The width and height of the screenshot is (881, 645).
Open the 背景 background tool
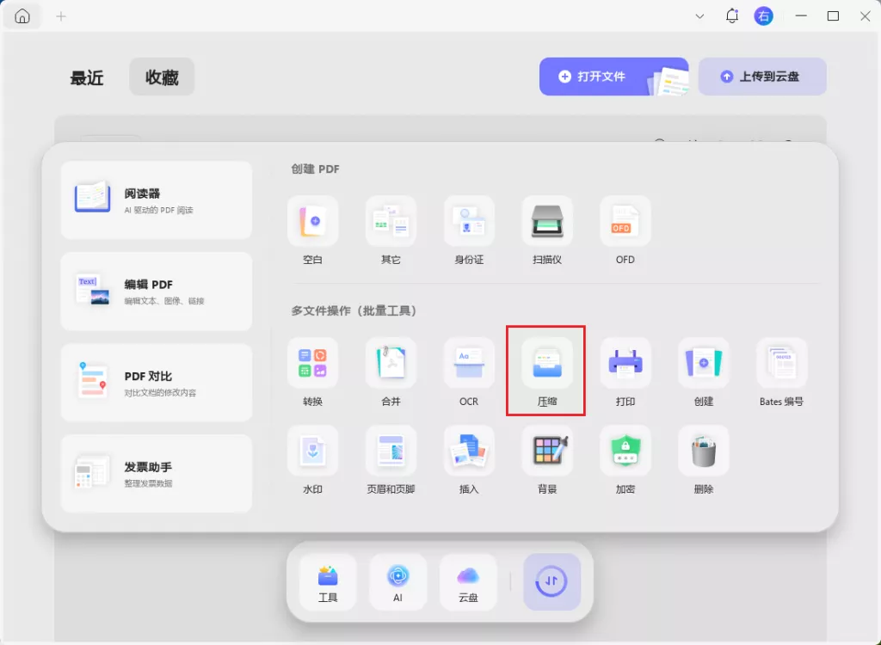[547, 451]
